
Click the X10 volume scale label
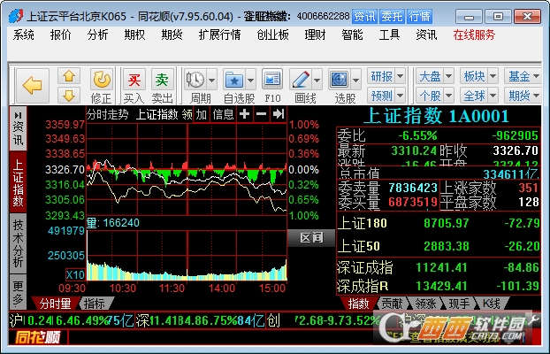75,274
